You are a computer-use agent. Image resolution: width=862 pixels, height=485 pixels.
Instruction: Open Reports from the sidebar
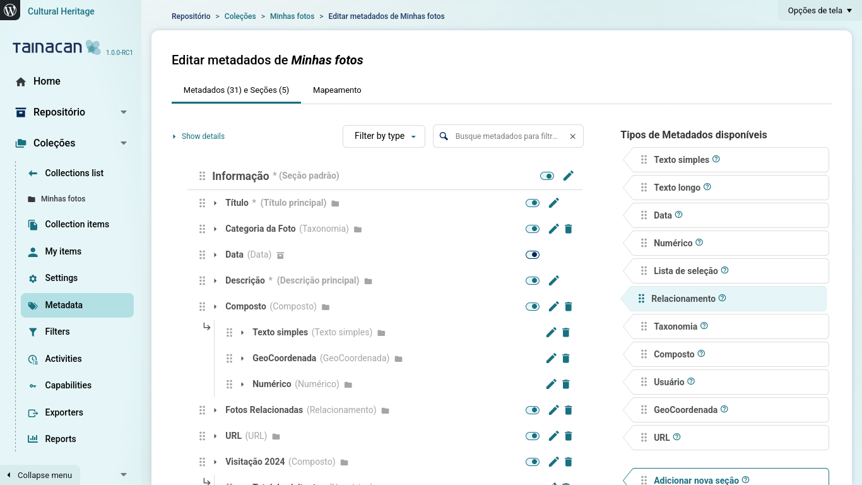[60, 438]
